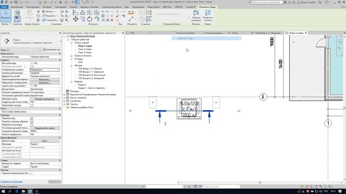Open the section type selector dropdown

(x=60, y=41)
